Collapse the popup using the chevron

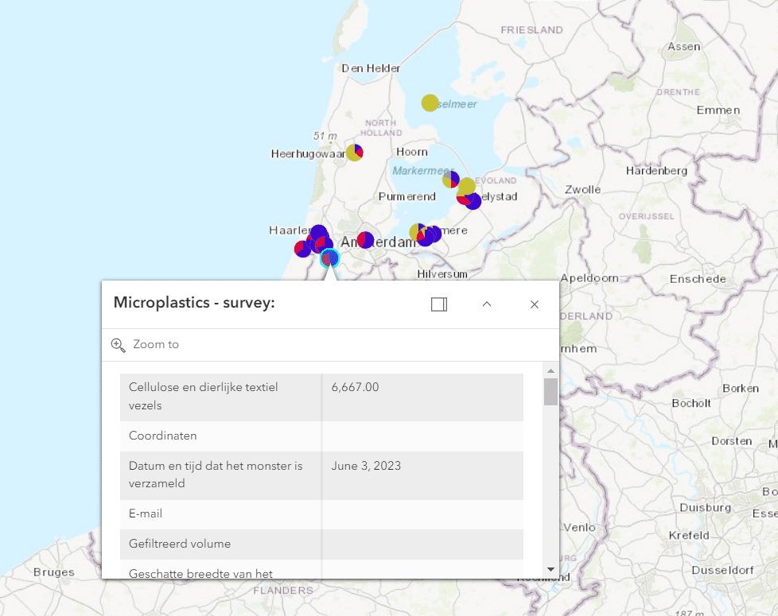[487, 304]
